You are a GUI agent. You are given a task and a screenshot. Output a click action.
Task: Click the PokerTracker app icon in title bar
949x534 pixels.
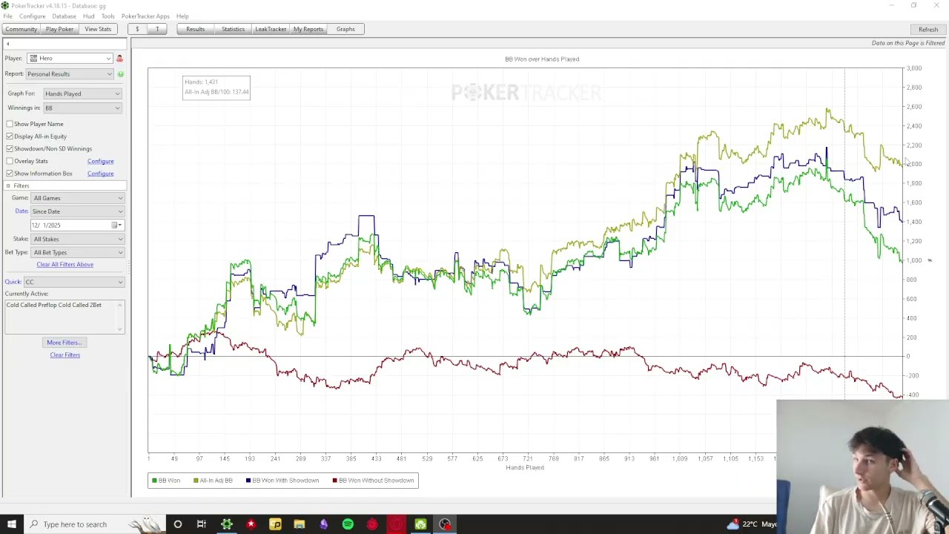click(5, 5)
